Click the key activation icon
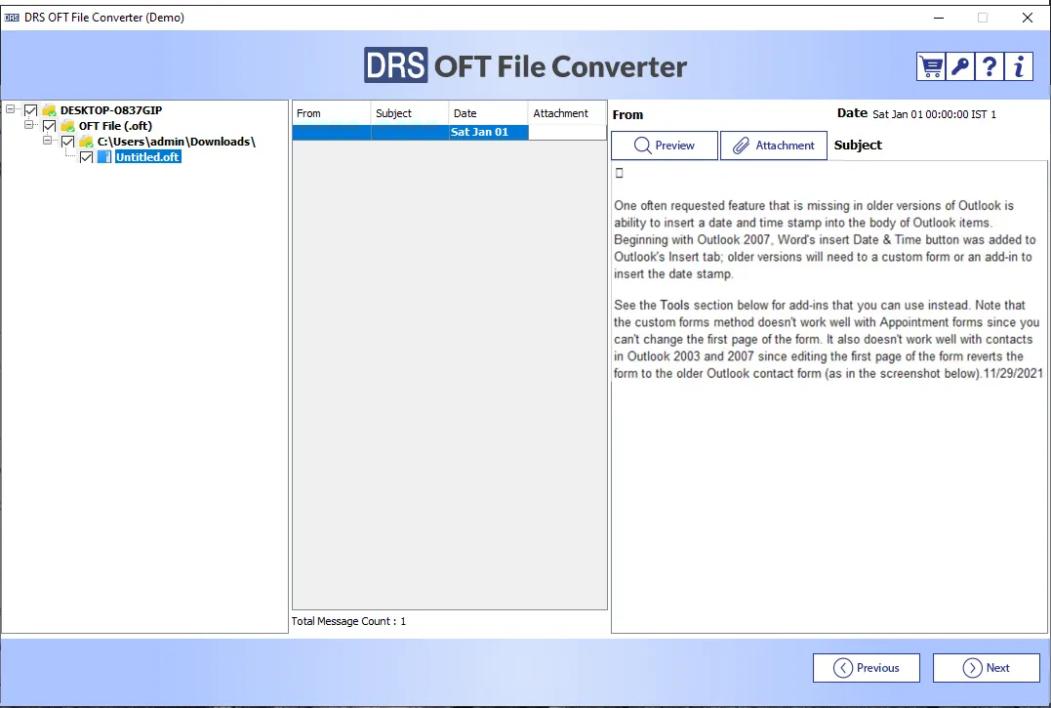This screenshot has height=708, width=1051. point(960,67)
